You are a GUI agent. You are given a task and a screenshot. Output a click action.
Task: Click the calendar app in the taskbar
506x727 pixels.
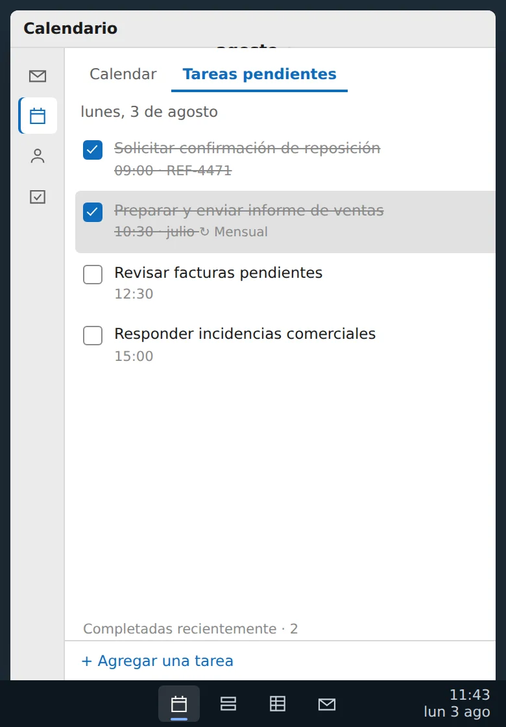179,704
